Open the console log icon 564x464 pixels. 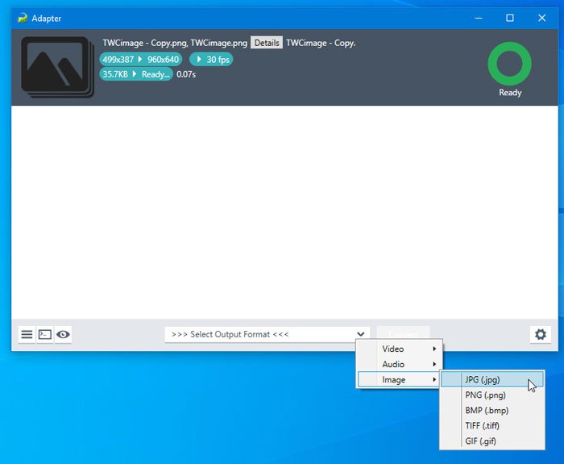point(45,334)
